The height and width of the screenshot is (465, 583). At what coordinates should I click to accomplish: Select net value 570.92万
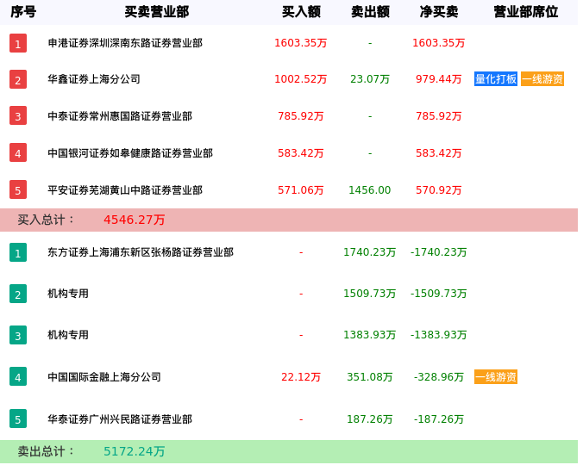439,190
